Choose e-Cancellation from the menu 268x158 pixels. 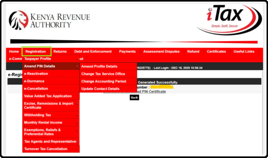pos(51,89)
